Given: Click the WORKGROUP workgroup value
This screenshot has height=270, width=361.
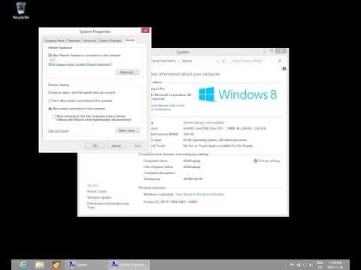Looking at the screenshot, I should point(193,179).
